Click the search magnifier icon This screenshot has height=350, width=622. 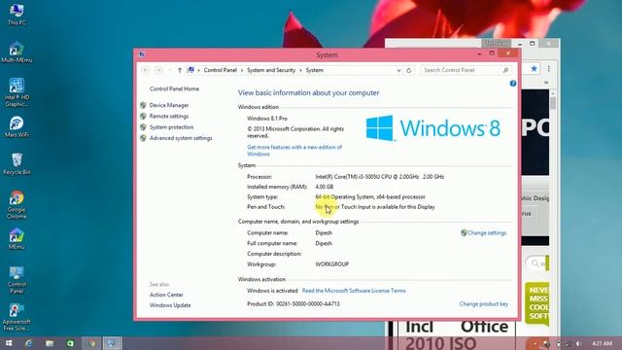(x=505, y=70)
